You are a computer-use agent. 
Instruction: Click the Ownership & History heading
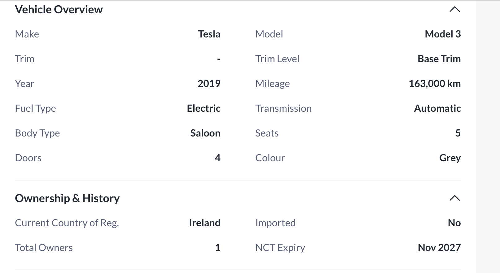pyautogui.click(x=67, y=198)
